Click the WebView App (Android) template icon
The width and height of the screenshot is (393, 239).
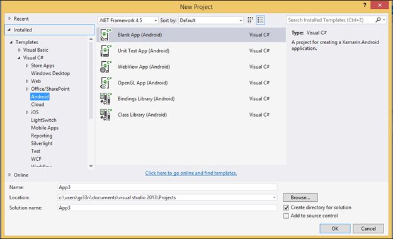click(x=106, y=67)
